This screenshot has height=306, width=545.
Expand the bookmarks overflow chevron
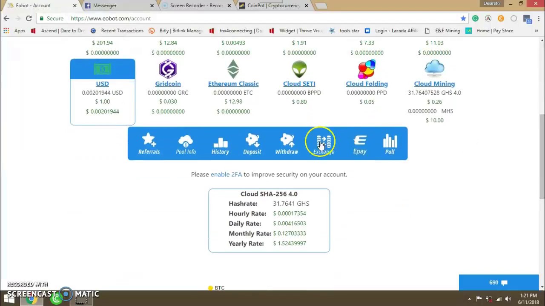pos(536,31)
